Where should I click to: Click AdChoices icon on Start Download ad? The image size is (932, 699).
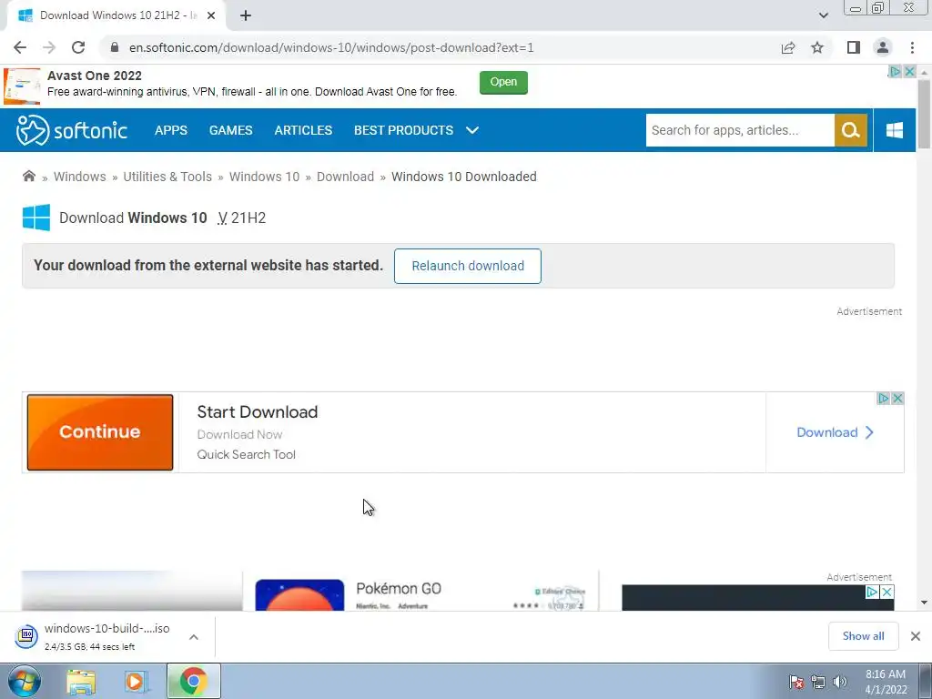click(883, 399)
